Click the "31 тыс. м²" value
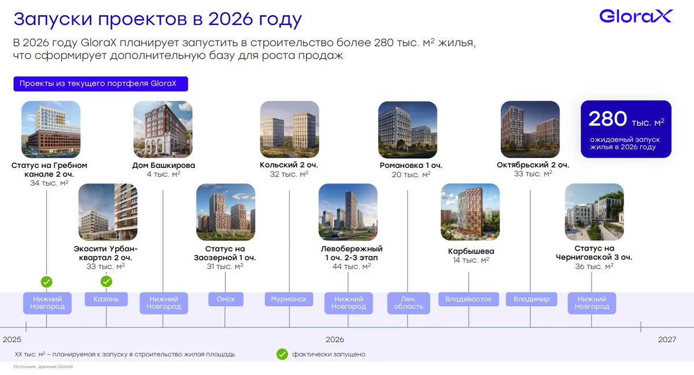The height and width of the screenshot is (375, 694). pos(226,266)
